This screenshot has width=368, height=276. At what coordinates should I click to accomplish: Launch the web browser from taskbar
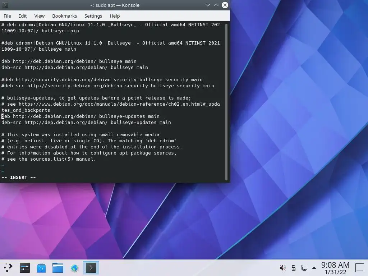(x=74, y=268)
